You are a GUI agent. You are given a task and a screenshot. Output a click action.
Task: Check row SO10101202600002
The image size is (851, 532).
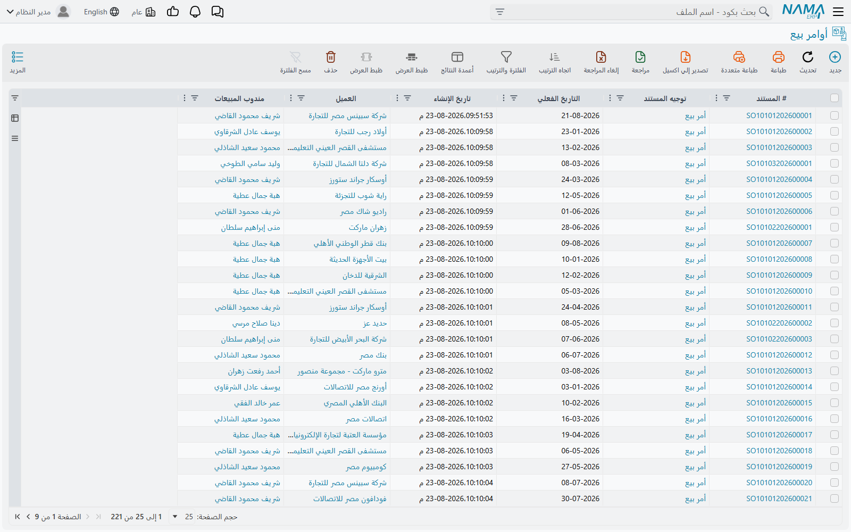pyautogui.click(x=835, y=131)
